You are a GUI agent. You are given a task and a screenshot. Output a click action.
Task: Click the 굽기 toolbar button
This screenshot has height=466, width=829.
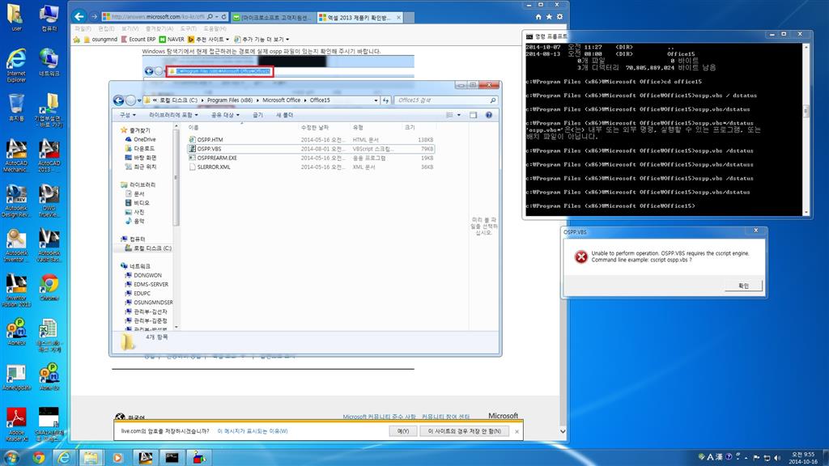pyautogui.click(x=257, y=115)
